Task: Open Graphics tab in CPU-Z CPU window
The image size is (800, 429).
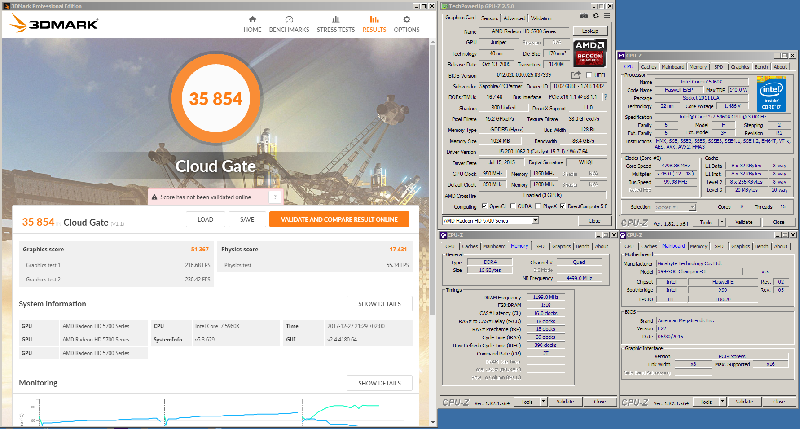Action: point(740,67)
